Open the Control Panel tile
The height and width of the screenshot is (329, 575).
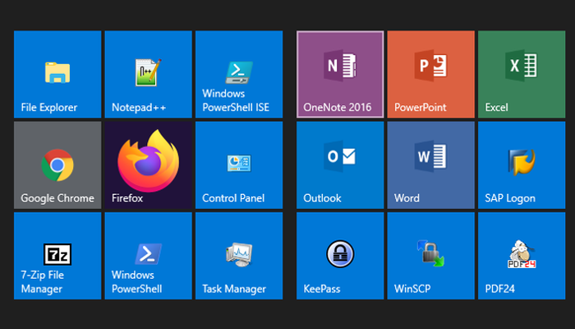[x=239, y=165]
